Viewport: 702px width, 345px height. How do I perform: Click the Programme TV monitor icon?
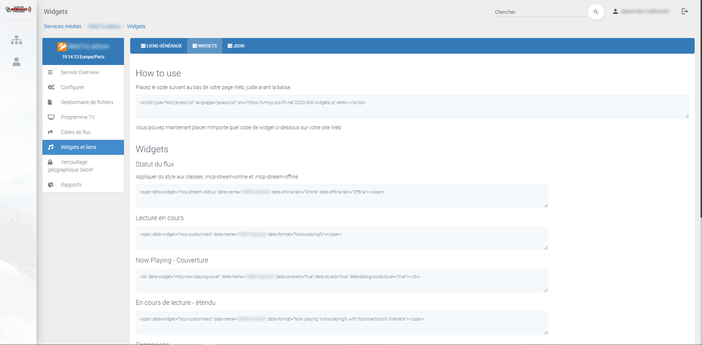51,117
